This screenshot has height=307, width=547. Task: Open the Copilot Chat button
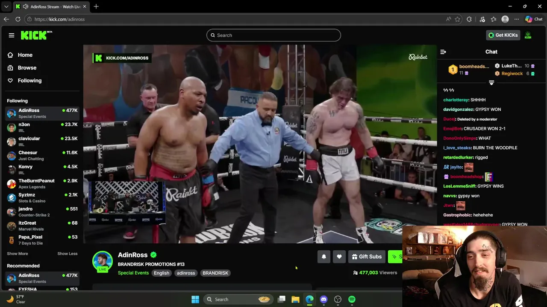click(x=534, y=19)
